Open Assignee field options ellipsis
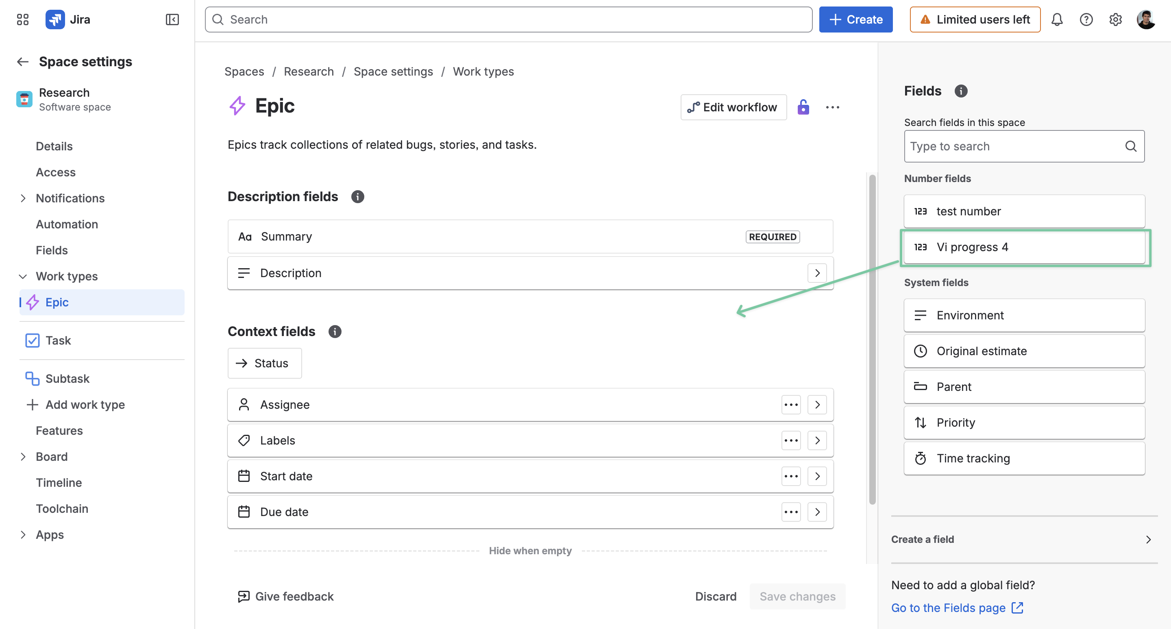Viewport: 1171px width, 629px height. pos(791,405)
